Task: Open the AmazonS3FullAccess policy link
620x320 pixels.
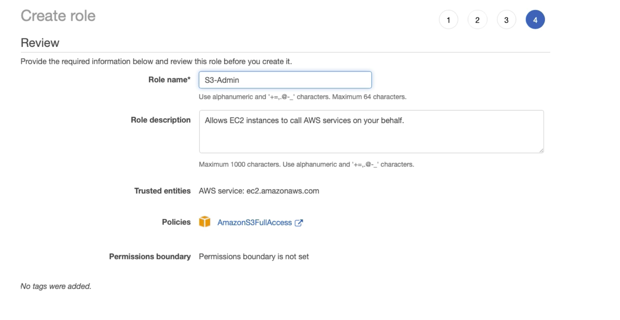Action: click(254, 223)
